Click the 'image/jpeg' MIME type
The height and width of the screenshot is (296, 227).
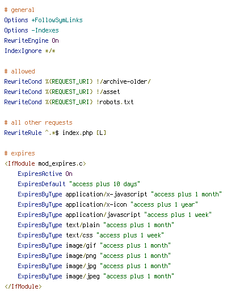tap(83, 276)
